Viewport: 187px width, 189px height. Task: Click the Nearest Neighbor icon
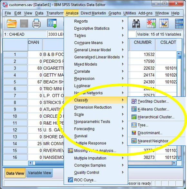pyautogui.click(x=134, y=141)
